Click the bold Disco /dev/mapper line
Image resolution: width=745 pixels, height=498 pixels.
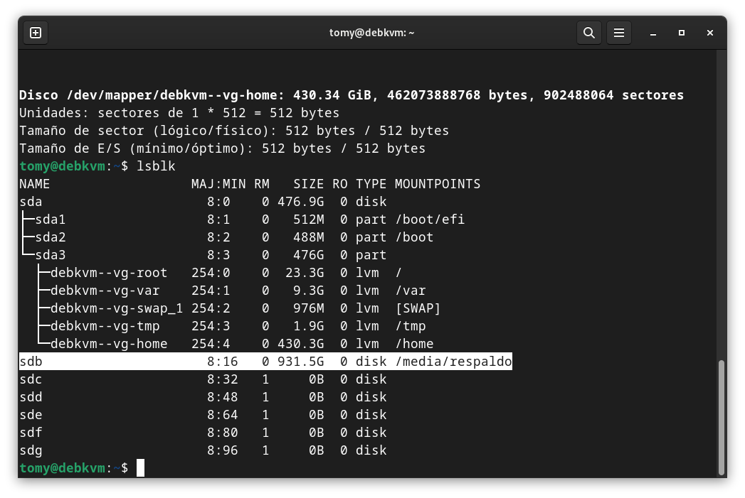(351, 95)
